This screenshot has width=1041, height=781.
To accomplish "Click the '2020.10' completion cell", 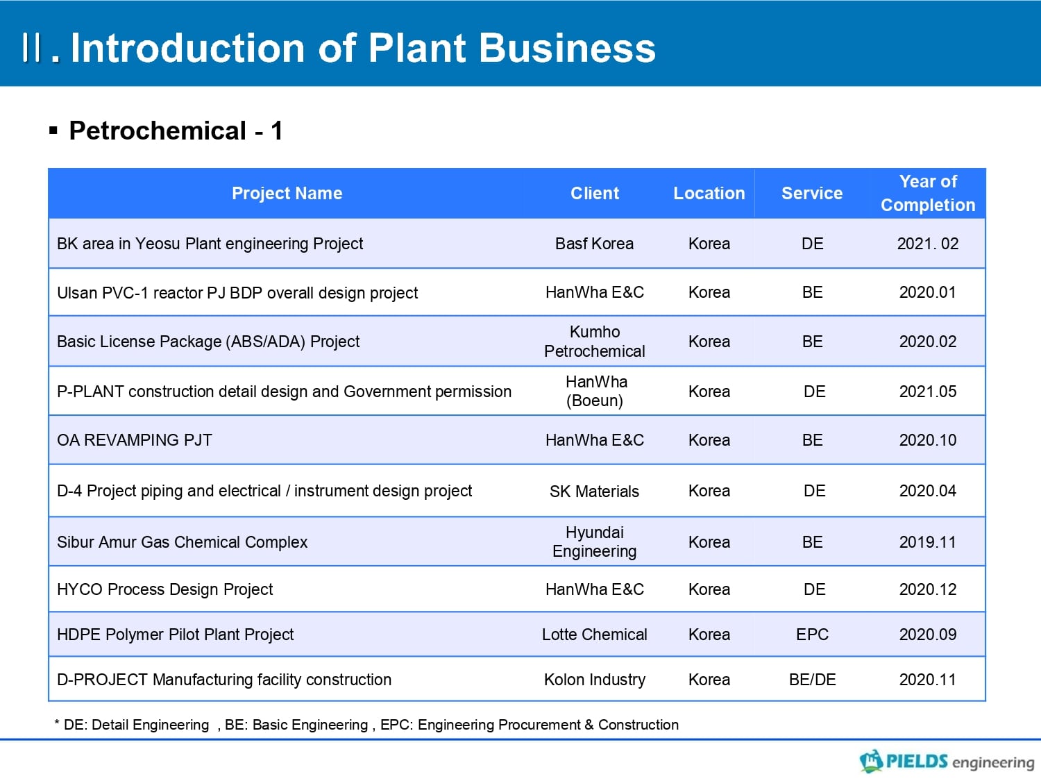I will click(x=928, y=440).
